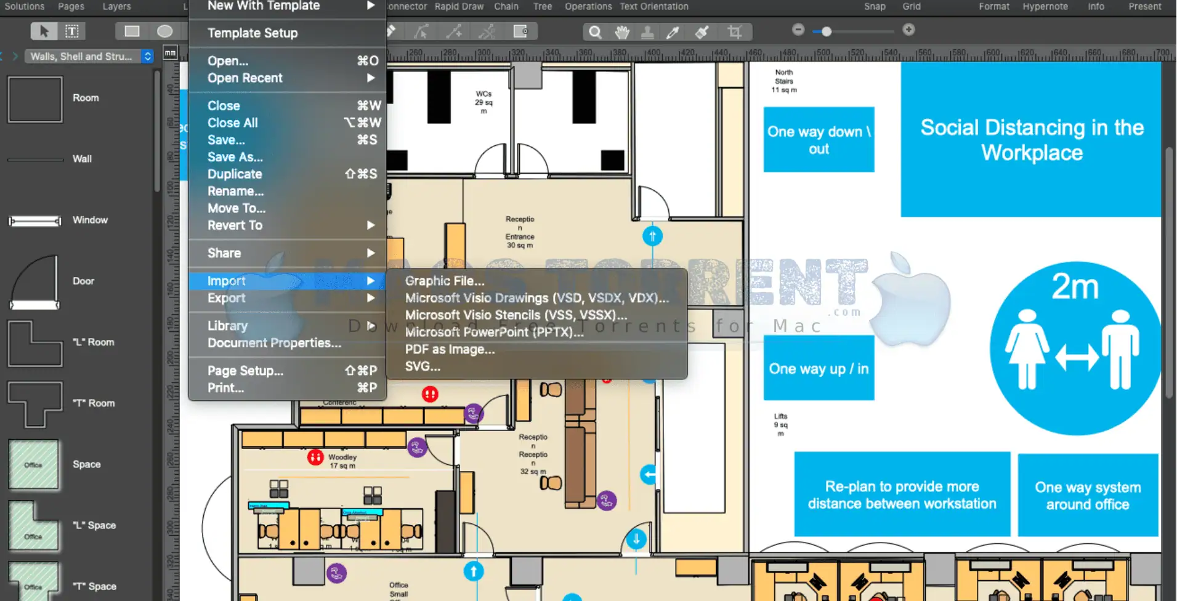
Task: Expand the Open Recent submenu
Action: click(288, 78)
